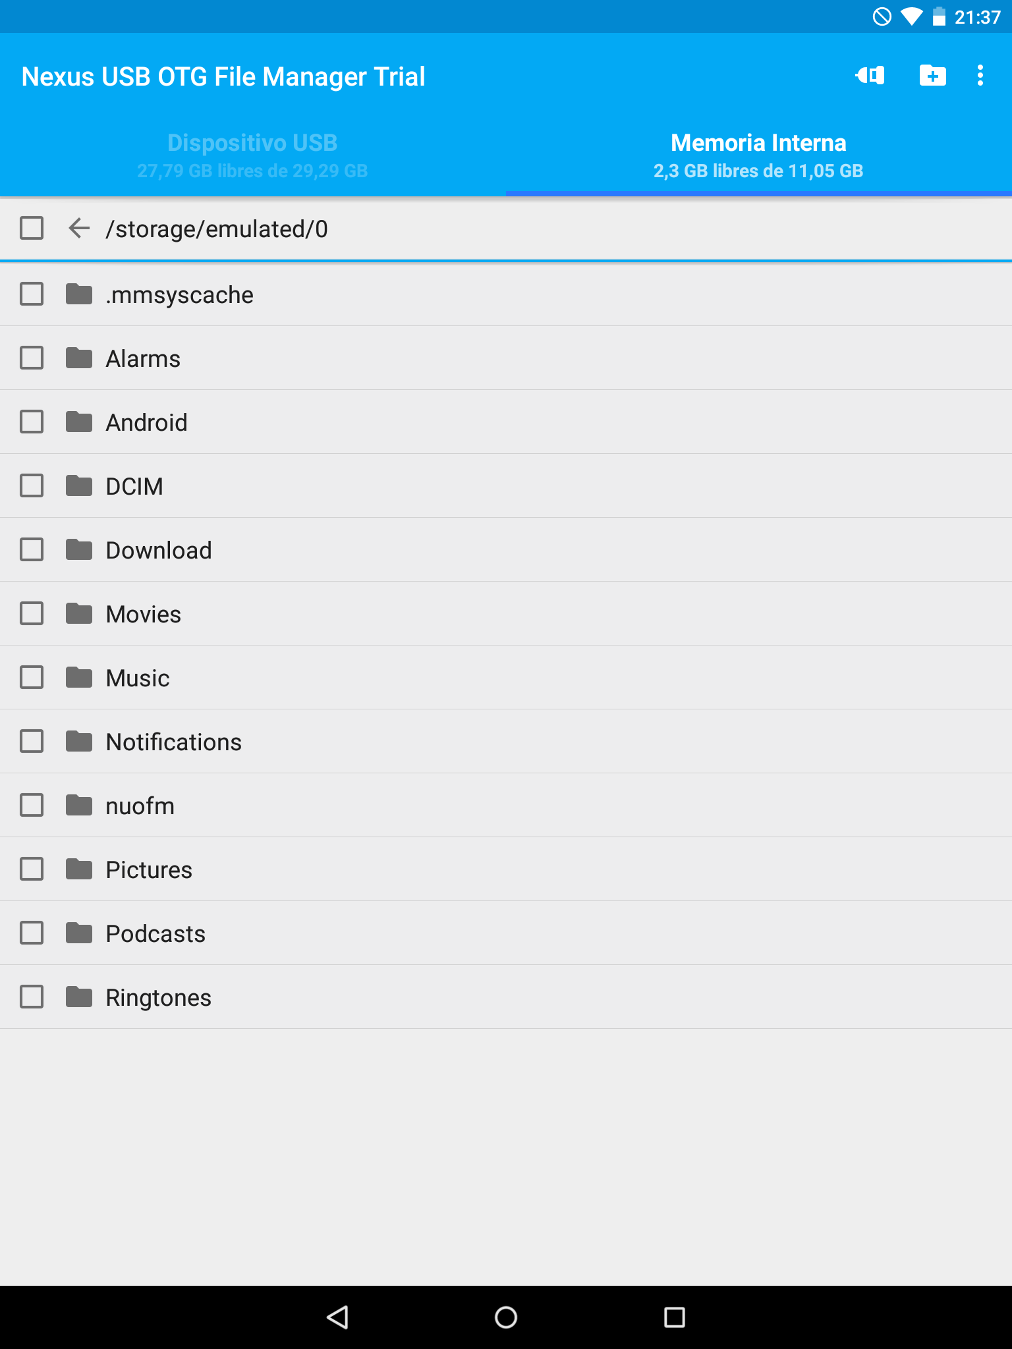Select the Pictures folder checkbox

tap(32, 869)
